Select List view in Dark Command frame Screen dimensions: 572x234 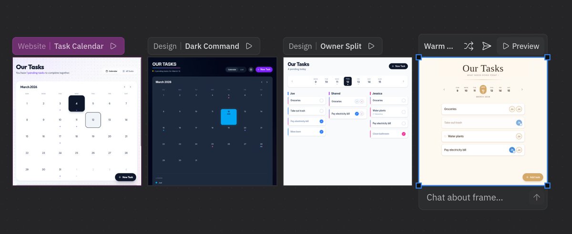tap(242, 70)
